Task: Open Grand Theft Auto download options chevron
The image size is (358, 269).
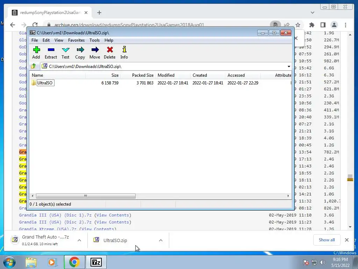Action: (x=79, y=240)
